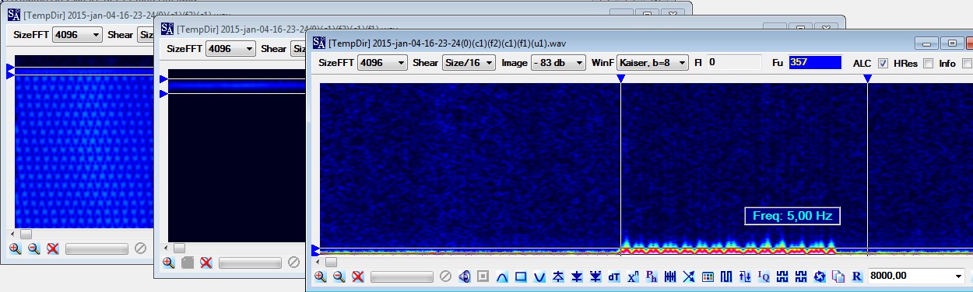The image size is (973, 292).
Task: Open Shear Size/16 dropdown
Action: point(469,63)
